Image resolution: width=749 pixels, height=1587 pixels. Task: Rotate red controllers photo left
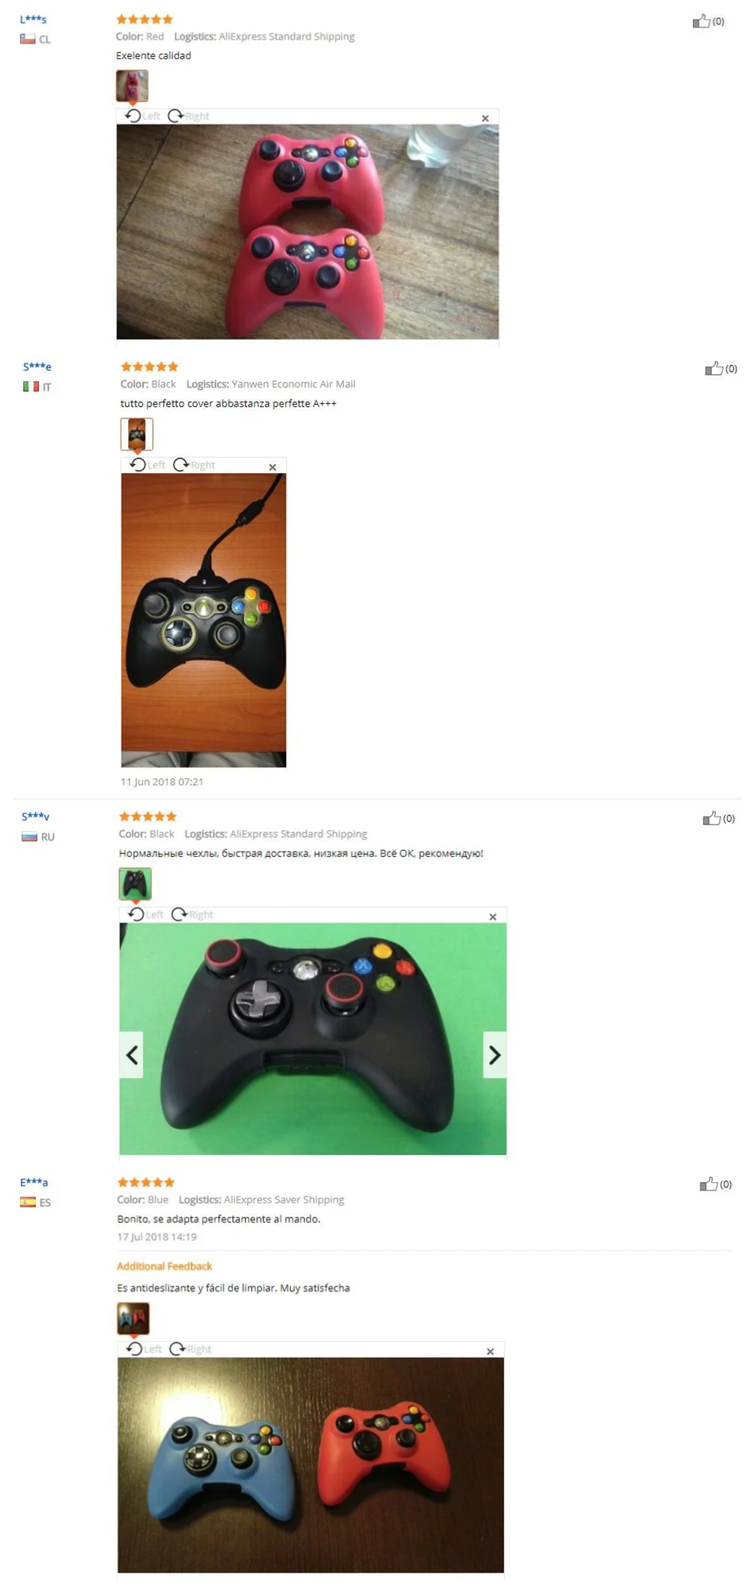click(x=142, y=115)
